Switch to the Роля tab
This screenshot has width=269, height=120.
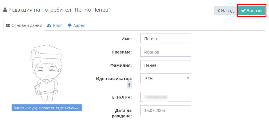(55, 25)
